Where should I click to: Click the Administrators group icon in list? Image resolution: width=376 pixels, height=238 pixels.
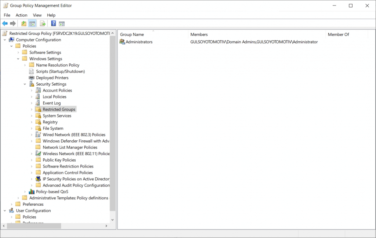tap(122, 42)
